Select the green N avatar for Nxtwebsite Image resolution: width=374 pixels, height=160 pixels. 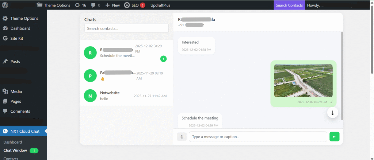click(90, 96)
